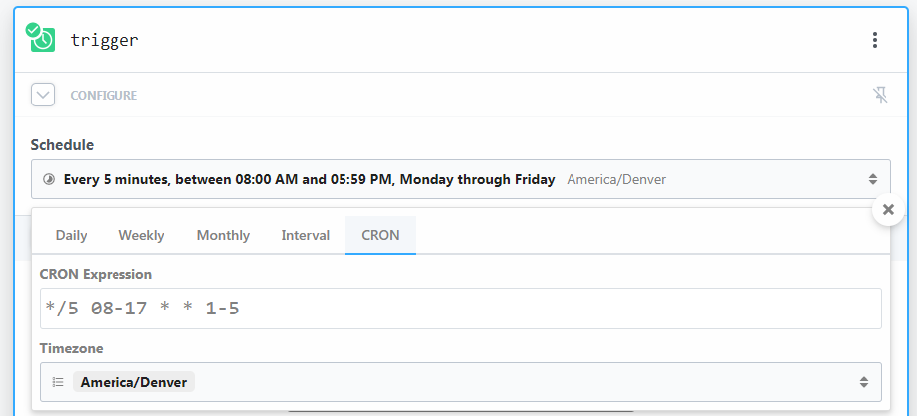Open the three-dot options menu for trigger
The image size is (917, 416).
[x=875, y=40]
